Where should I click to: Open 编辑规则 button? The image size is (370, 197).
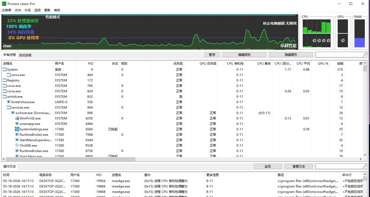(244, 55)
